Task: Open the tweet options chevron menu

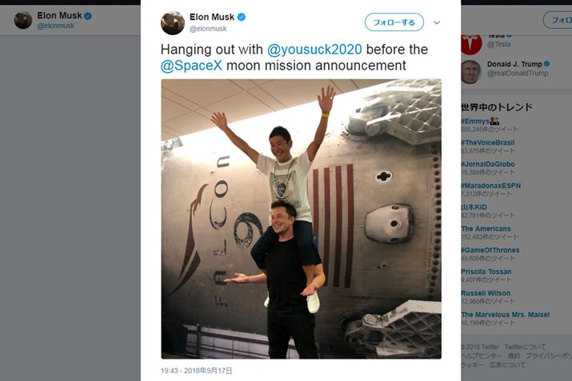Action: (x=437, y=22)
